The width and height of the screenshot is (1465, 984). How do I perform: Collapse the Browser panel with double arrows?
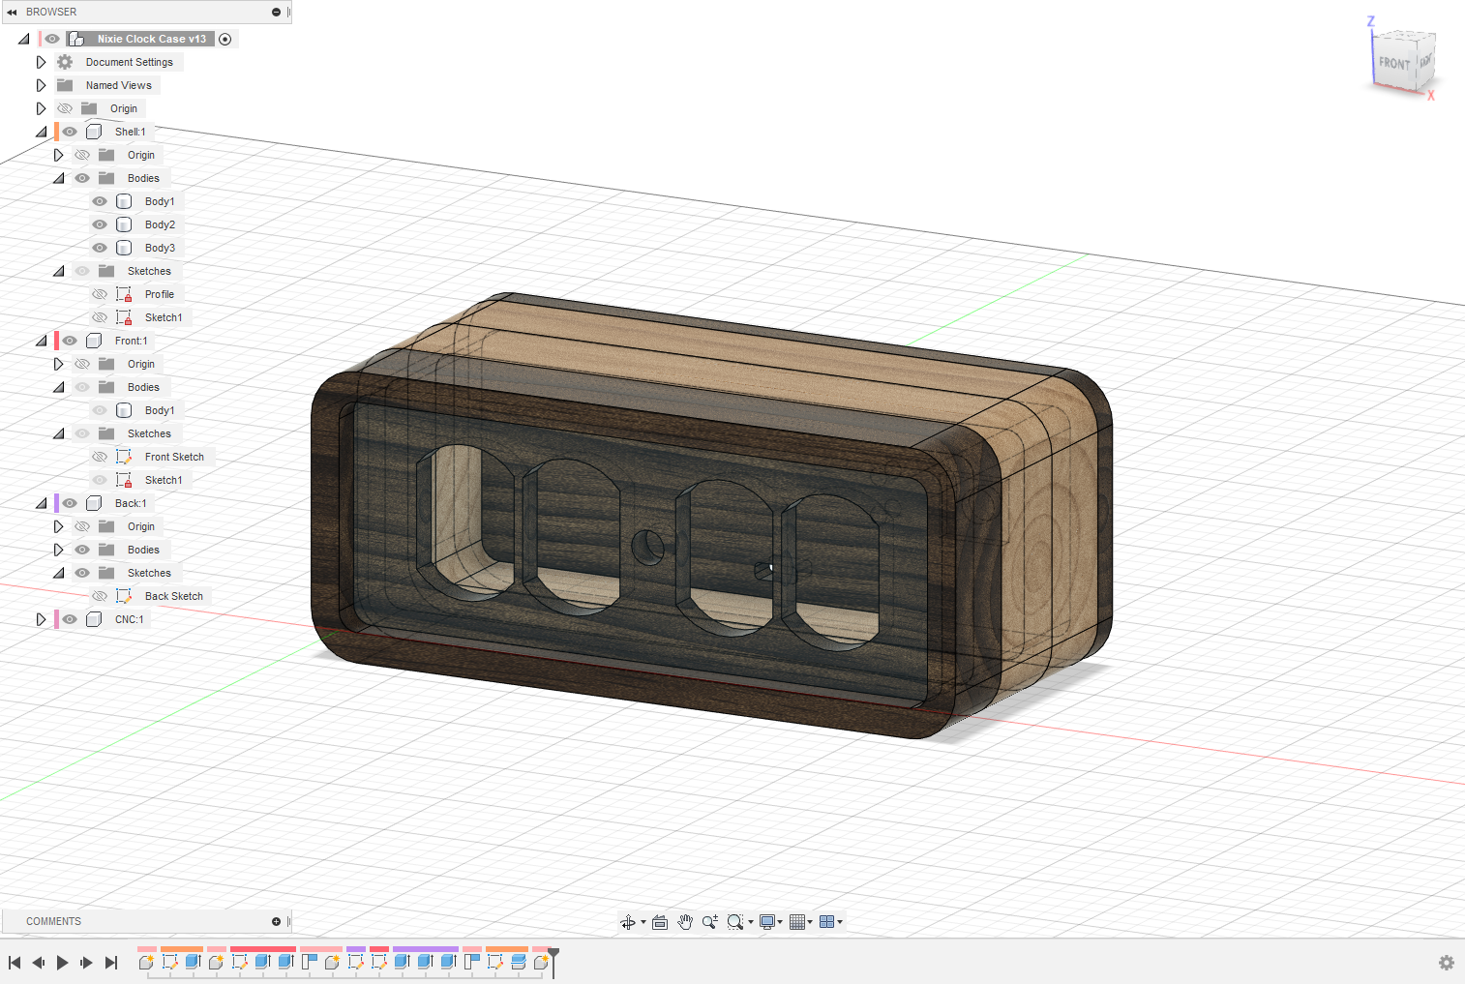(x=12, y=12)
